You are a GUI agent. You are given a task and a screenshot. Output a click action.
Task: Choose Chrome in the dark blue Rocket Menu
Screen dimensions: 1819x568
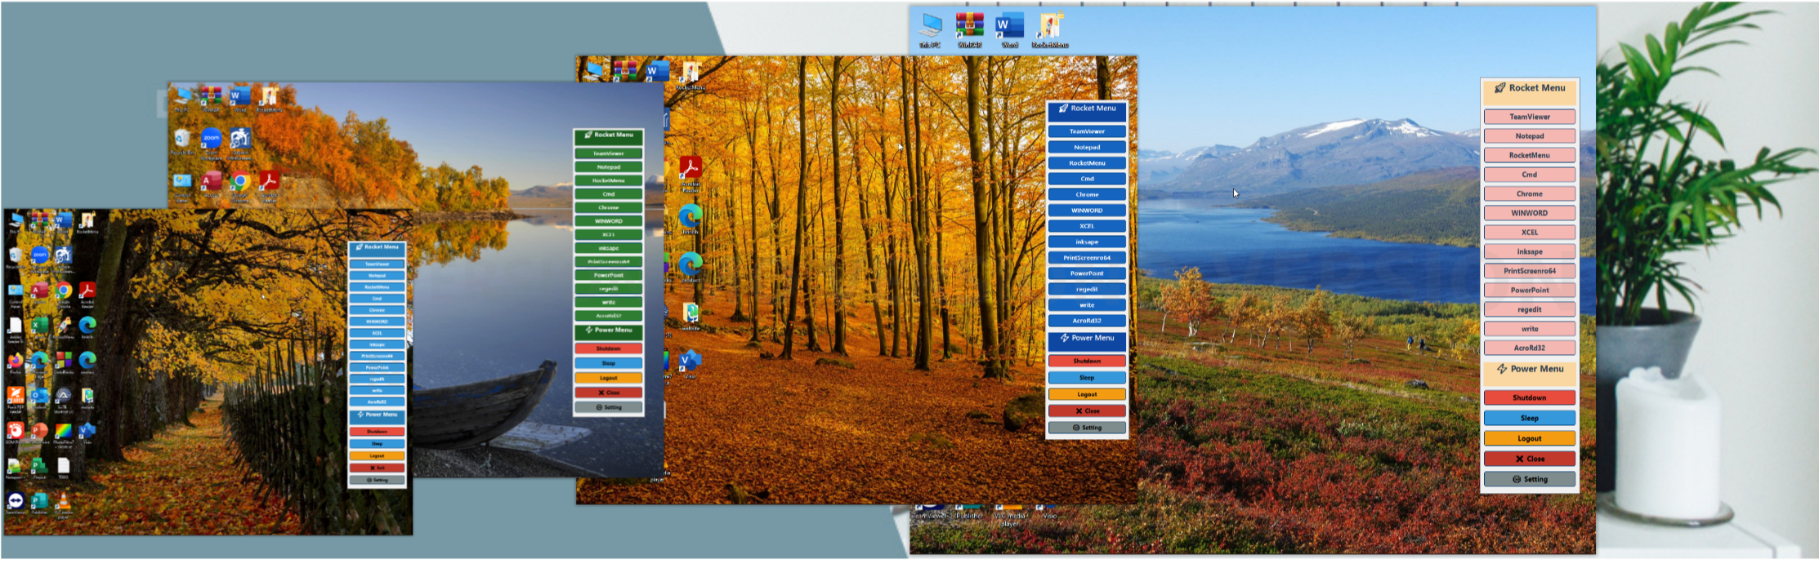1087,195
